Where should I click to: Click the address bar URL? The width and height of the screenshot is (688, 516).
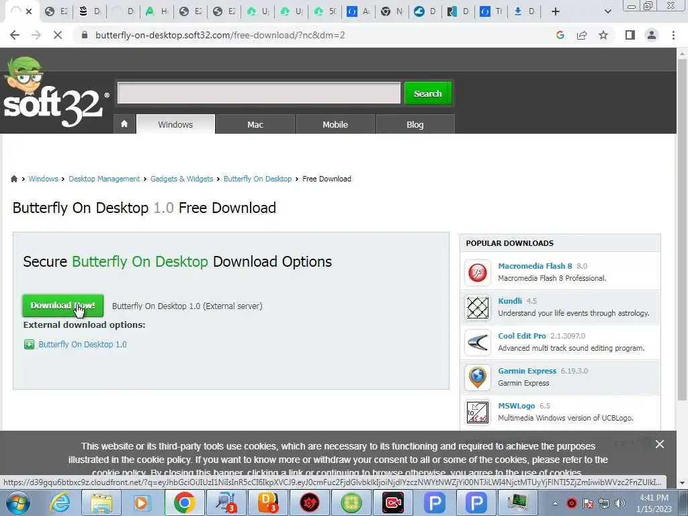(x=220, y=35)
